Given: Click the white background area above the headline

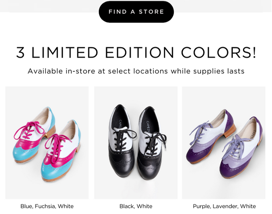Looking at the screenshot, I should pos(136,33).
